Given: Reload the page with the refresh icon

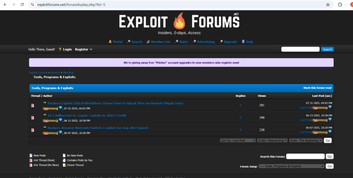Looking at the screenshot, I should [x=22, y=5].
